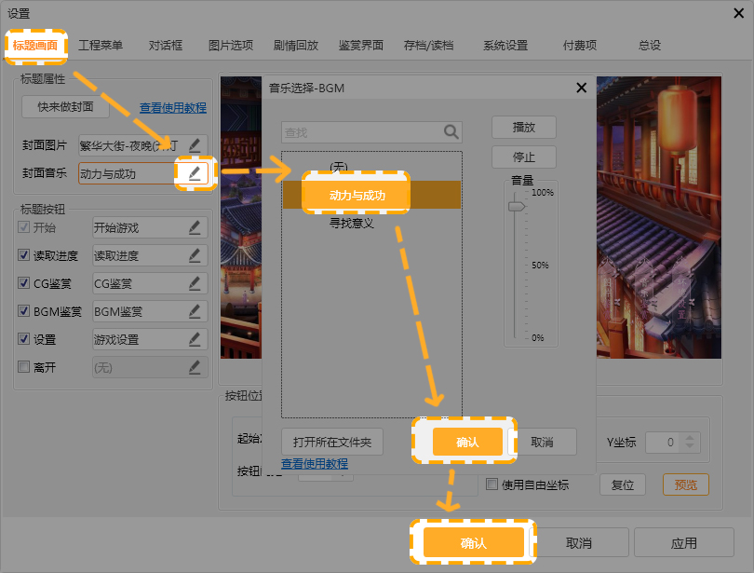Open the 查看使用教程 link near 快来做封面
Viewport: 754px width, 573px height.
[x=173, y=108]
